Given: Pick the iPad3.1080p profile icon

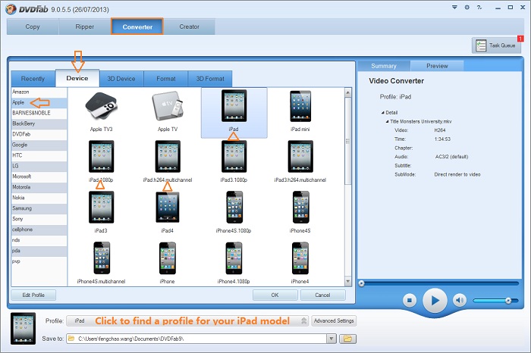Looking at the screenshot, I should pos(234,157).
